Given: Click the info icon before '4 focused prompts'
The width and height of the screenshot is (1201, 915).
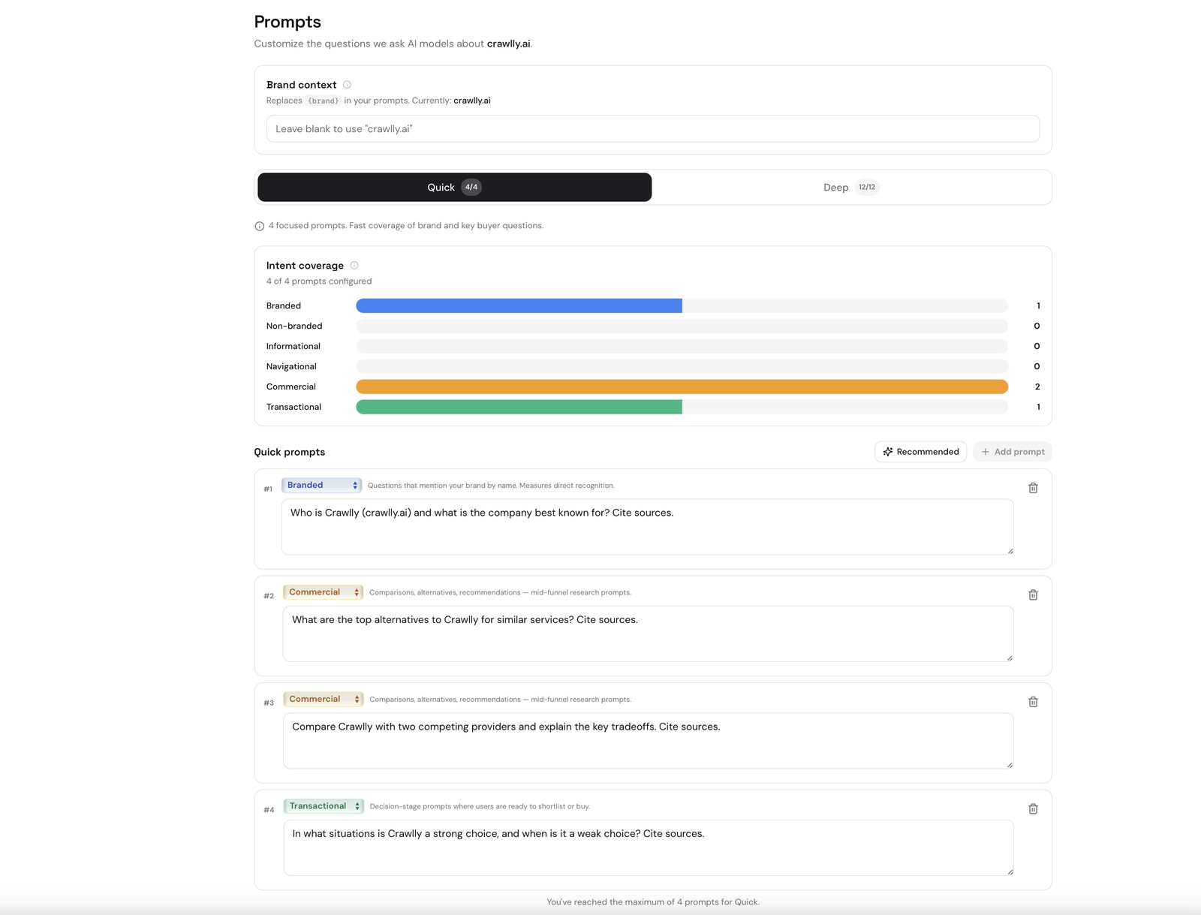Looking at the screenshot, I should pos(260,226).
